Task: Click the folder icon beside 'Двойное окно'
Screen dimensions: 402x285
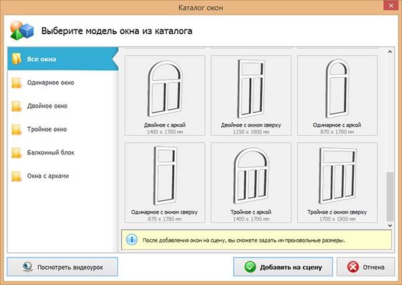Action: pyautogui.click(x=16, y=106)
